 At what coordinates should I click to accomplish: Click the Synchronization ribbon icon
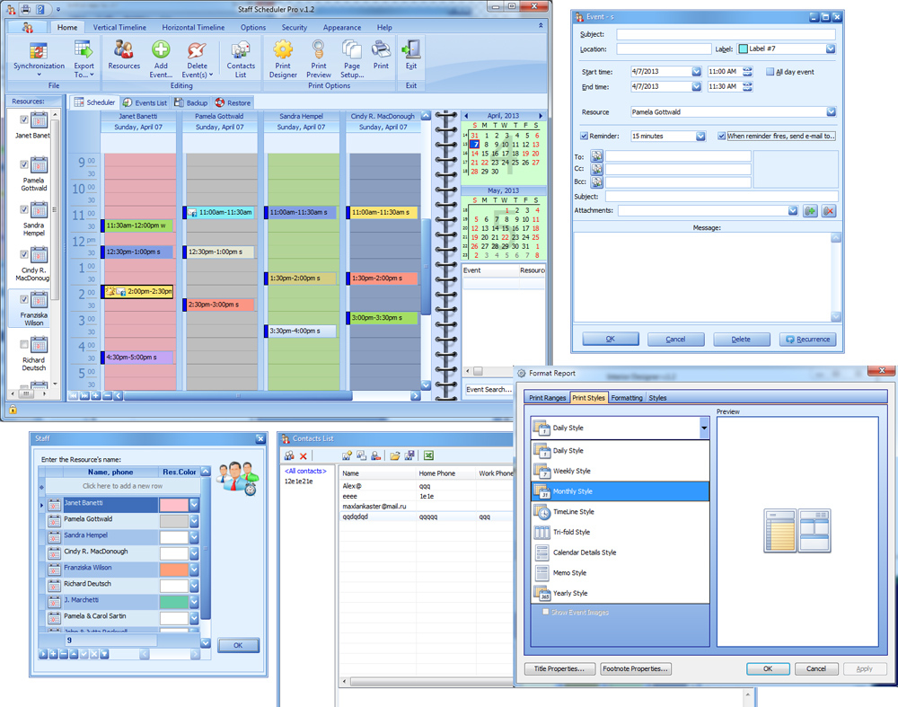pos(39,51)
